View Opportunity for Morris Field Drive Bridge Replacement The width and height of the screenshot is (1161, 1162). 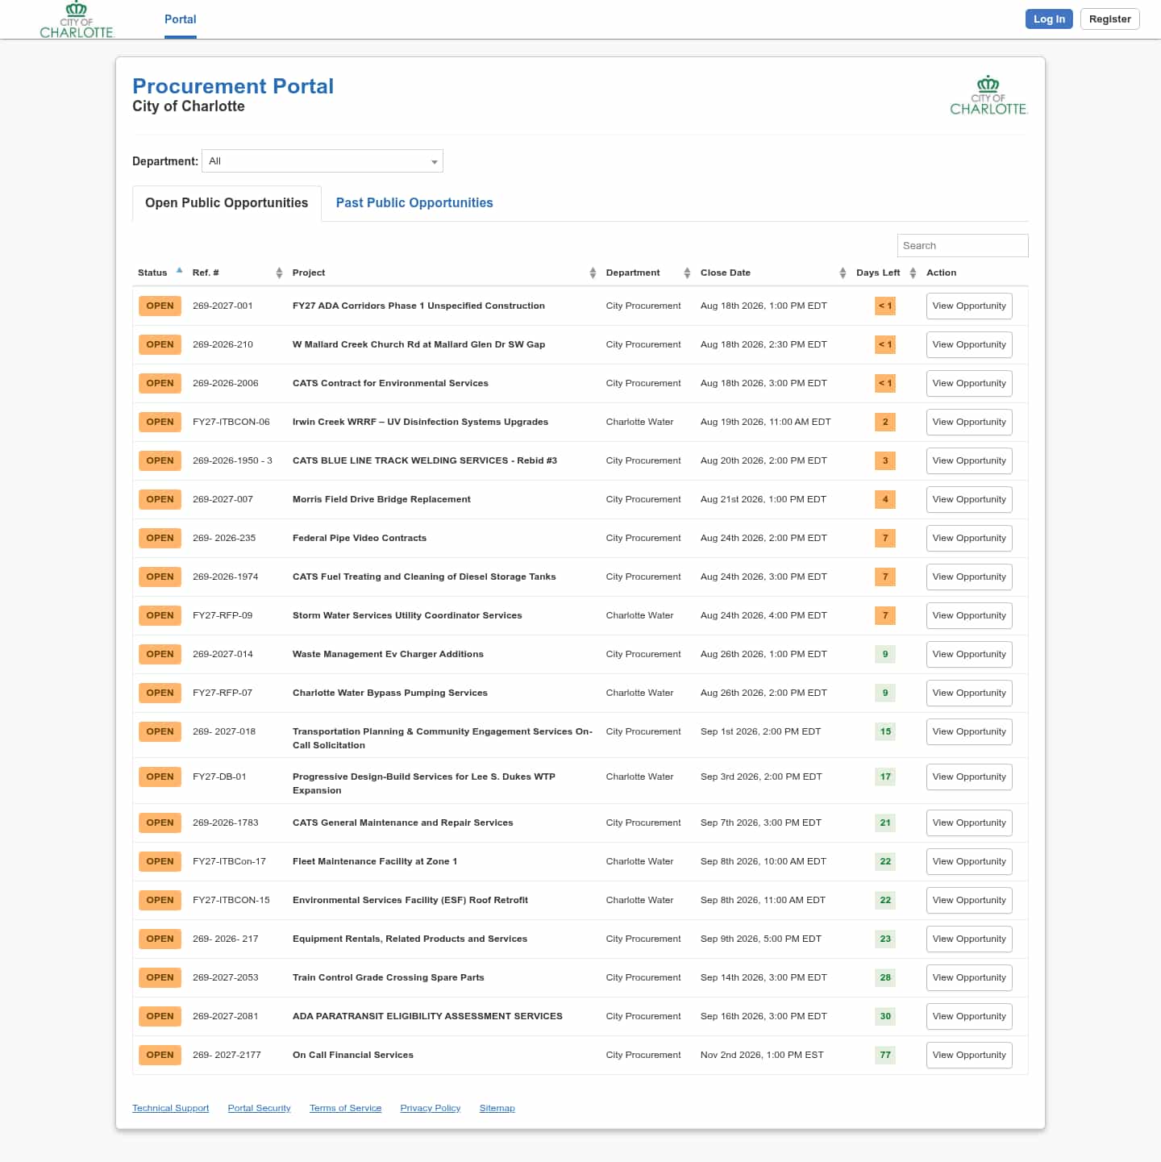(969, 500)
